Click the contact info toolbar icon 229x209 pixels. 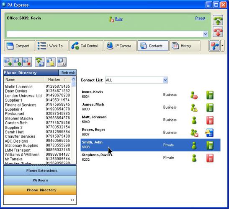coord(62,62)
